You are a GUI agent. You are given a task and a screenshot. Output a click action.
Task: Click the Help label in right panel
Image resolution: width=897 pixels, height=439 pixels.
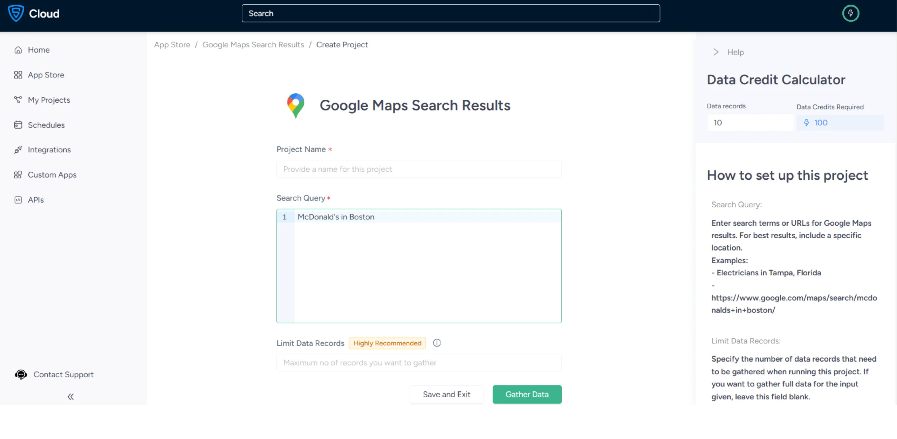pyautogui.click(x=735, y=52)
